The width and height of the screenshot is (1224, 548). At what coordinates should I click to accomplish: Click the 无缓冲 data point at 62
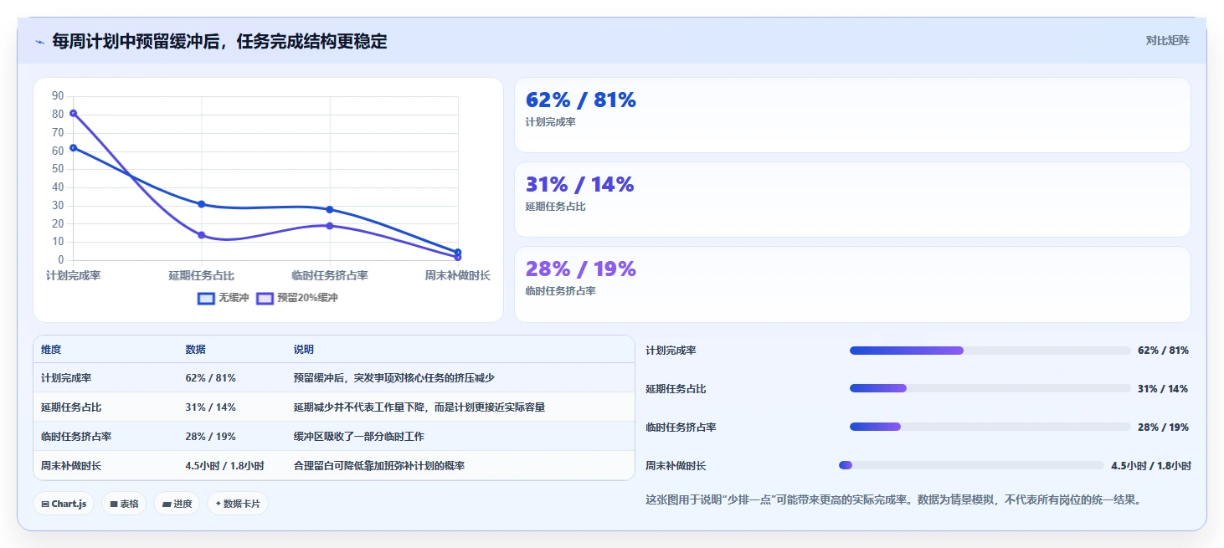[74, 148]
